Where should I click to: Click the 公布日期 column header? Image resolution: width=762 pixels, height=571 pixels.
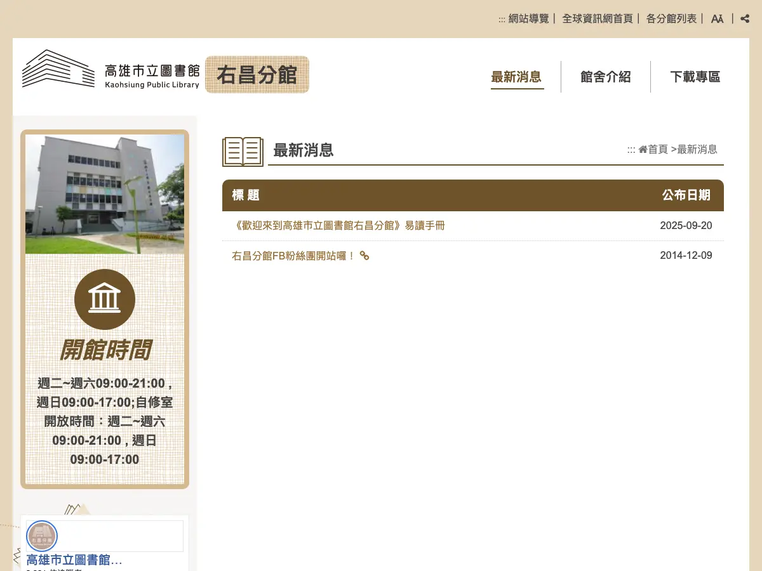click(x=686, y=195)
